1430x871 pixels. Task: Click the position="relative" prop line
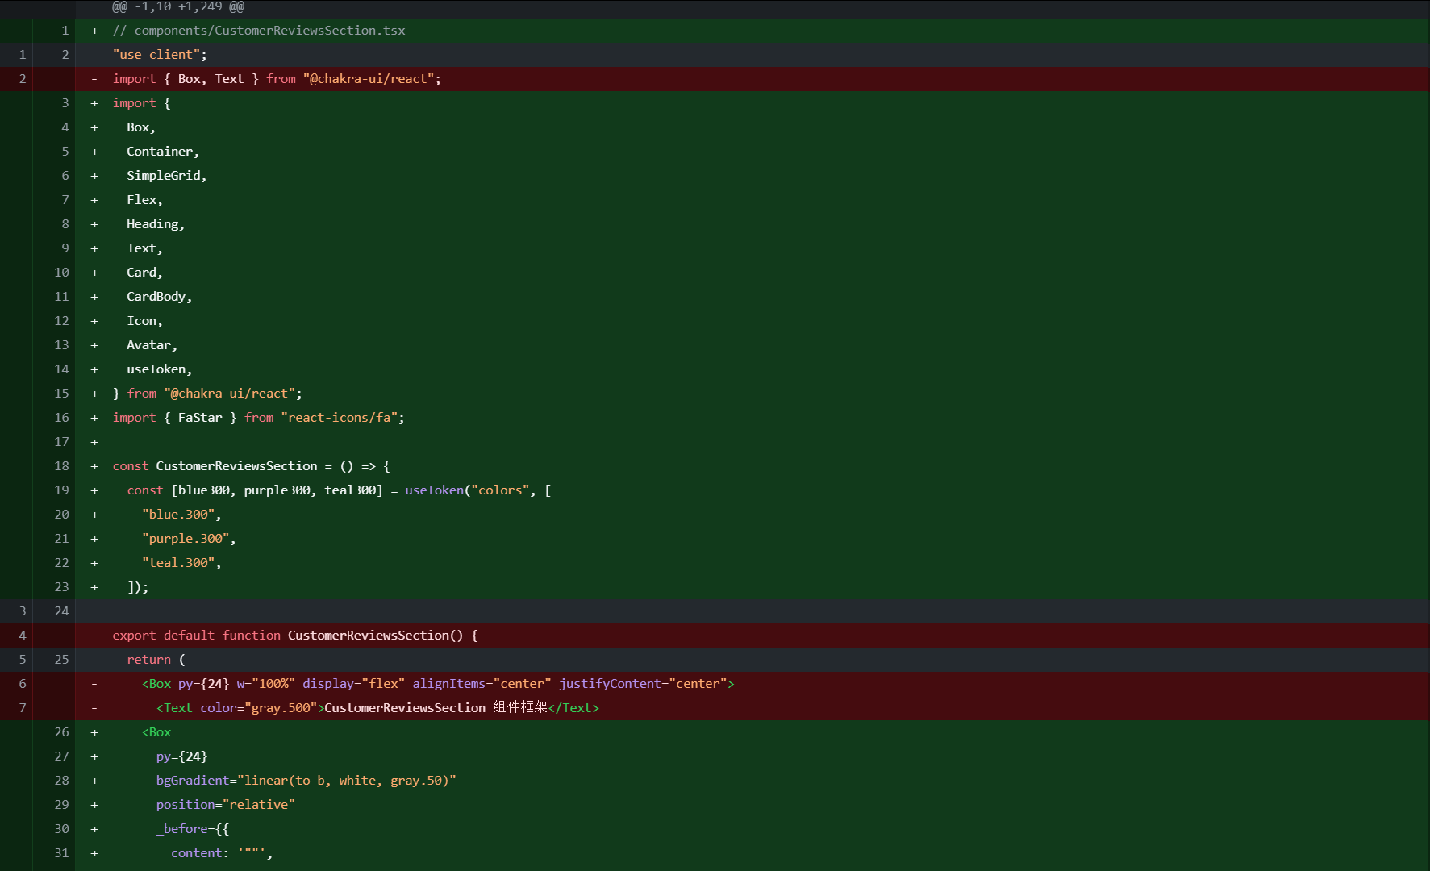(x=226, y=805)
